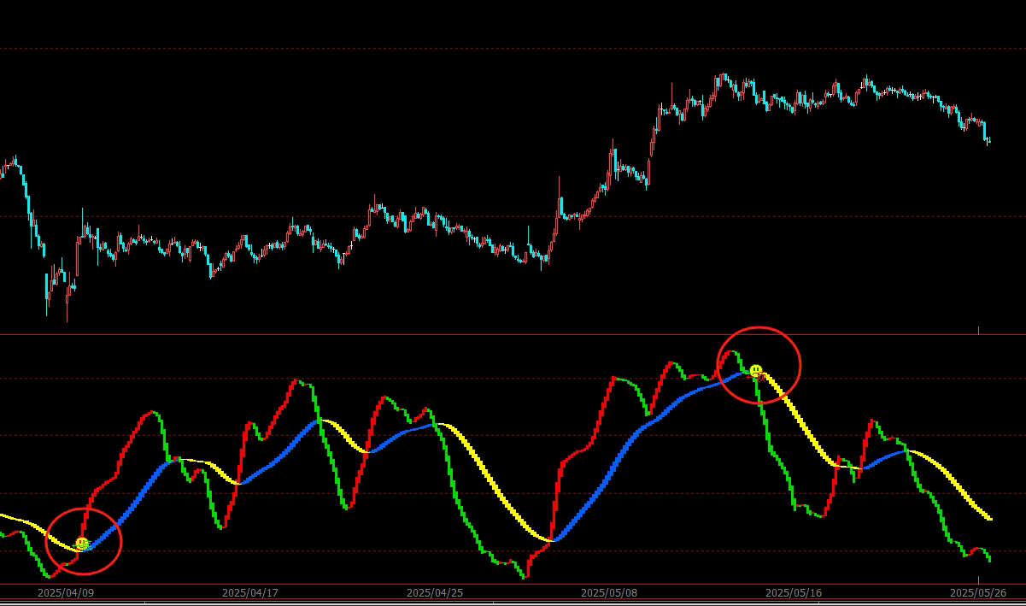Select the right end of the green oscillator line
The width and height of the screenshot is (1026, 606).
click(x=989, y=560)
